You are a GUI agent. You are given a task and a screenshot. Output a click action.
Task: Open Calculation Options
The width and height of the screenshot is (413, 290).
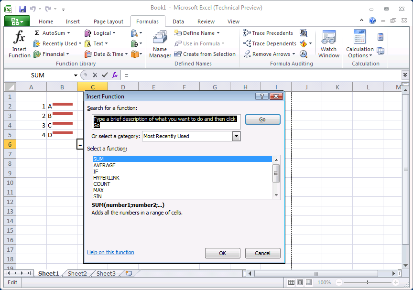click(x=360, y=43)
